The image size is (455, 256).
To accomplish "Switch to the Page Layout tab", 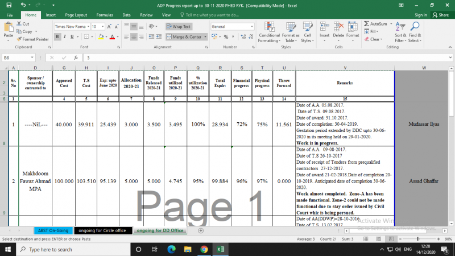I will [76, 15].
